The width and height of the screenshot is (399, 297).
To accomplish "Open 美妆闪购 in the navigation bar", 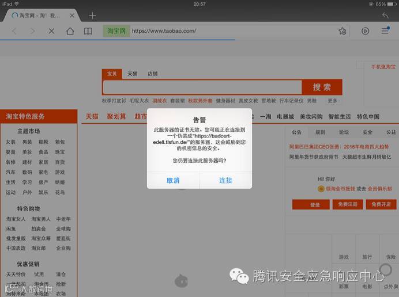I will tap(311, 117).
